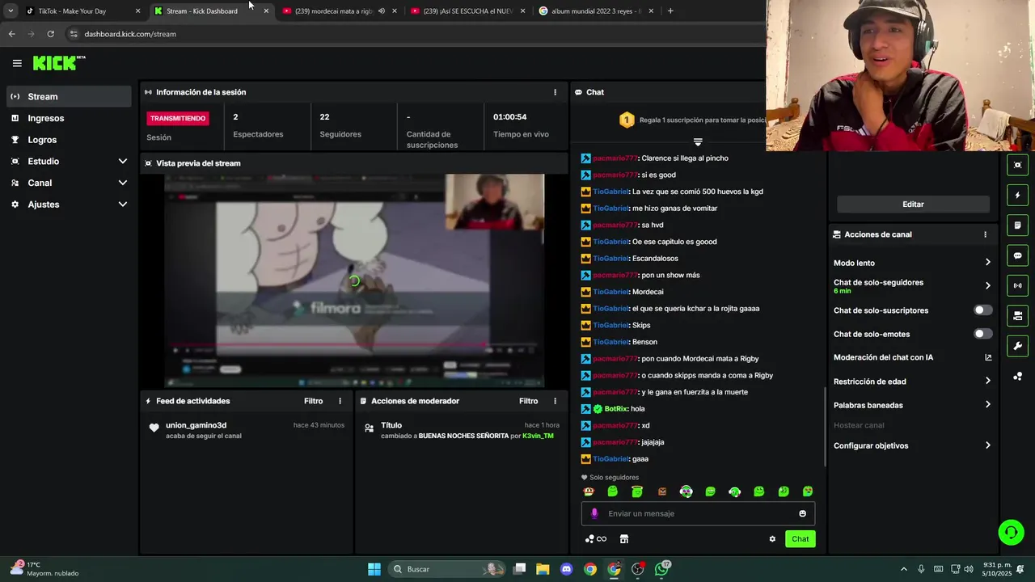Toggle Chat de solo-suscriptores switch
Image resolution: width=1035 pixels, height=582 pixels.
point(982,310)
